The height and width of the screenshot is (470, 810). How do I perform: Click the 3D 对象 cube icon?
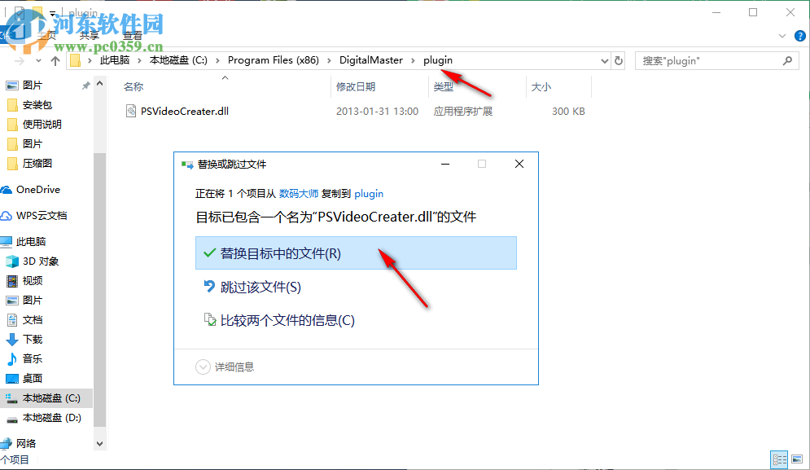click(12, 261)
